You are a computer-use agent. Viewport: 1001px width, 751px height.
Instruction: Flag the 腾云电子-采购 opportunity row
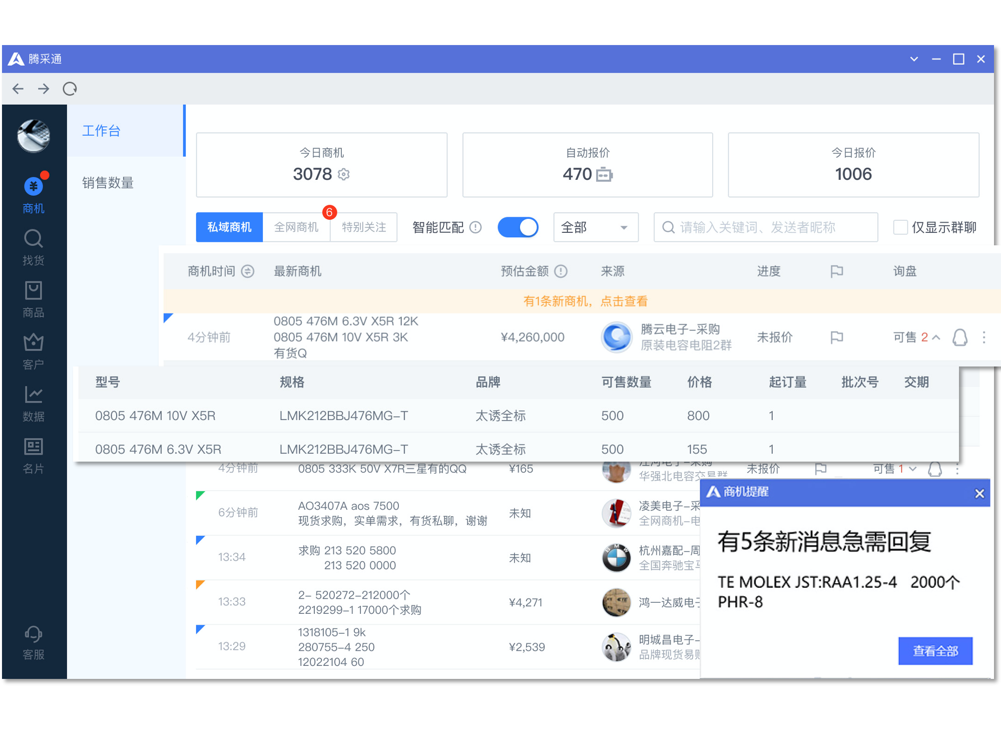836,337
